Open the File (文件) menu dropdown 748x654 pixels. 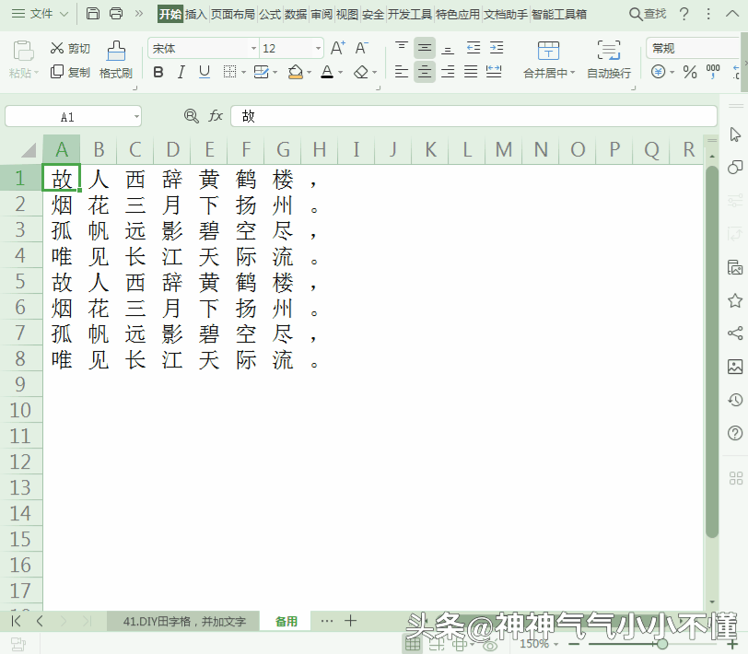pos(41,14)
